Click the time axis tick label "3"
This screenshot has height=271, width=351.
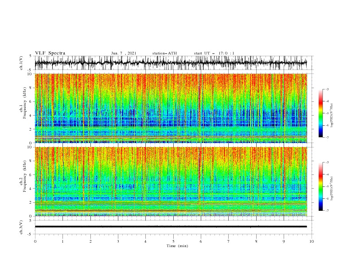click(118, 241)
